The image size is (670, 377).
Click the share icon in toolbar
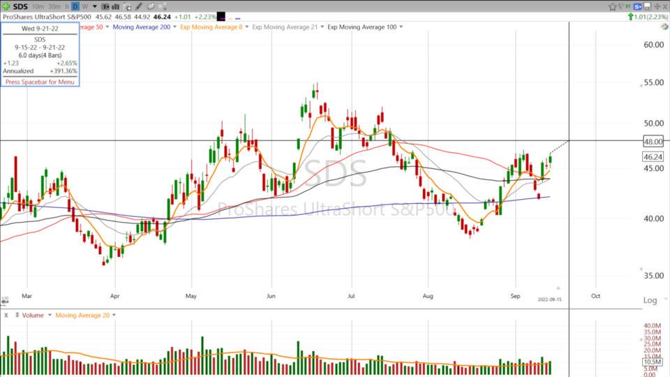tap(163, 6)
